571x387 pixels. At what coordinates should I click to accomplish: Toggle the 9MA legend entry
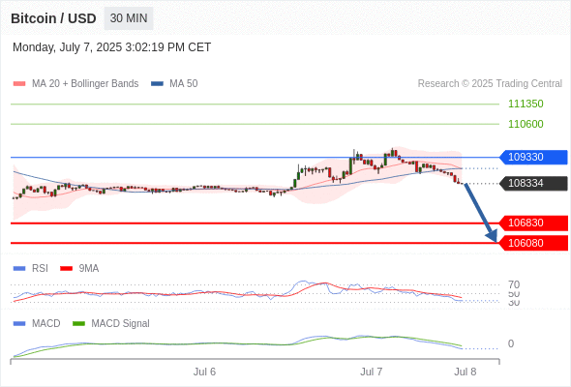79,268
